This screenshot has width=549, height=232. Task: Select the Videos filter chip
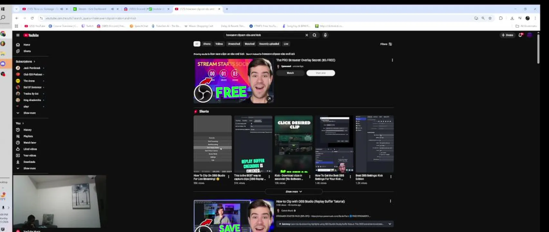click(219, 44)
